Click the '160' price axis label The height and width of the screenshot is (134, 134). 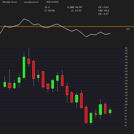(126, 69)
